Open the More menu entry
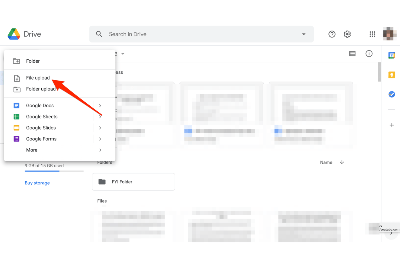The image size is (400, 266). [x=59, y=150]
